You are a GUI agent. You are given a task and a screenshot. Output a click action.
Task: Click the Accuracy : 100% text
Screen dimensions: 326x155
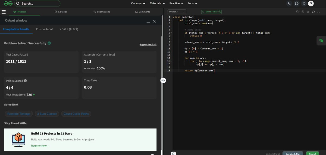(95, 68)
